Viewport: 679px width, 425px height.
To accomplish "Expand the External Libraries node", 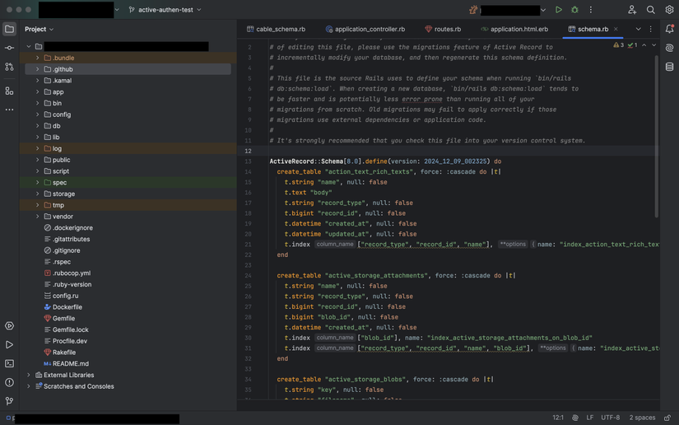I will point(29,375).
